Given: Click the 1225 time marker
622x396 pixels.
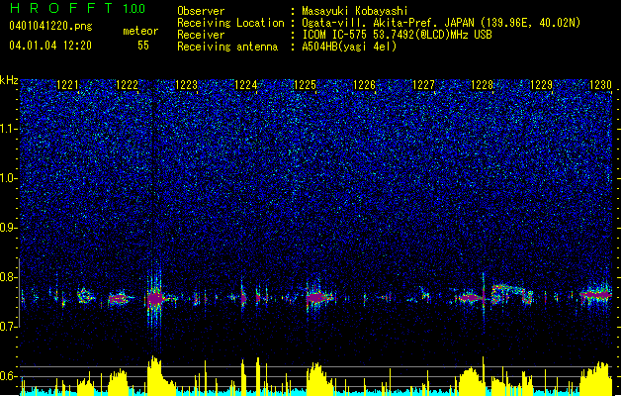Looking at the screenshot, I should [x=305, y=85].
